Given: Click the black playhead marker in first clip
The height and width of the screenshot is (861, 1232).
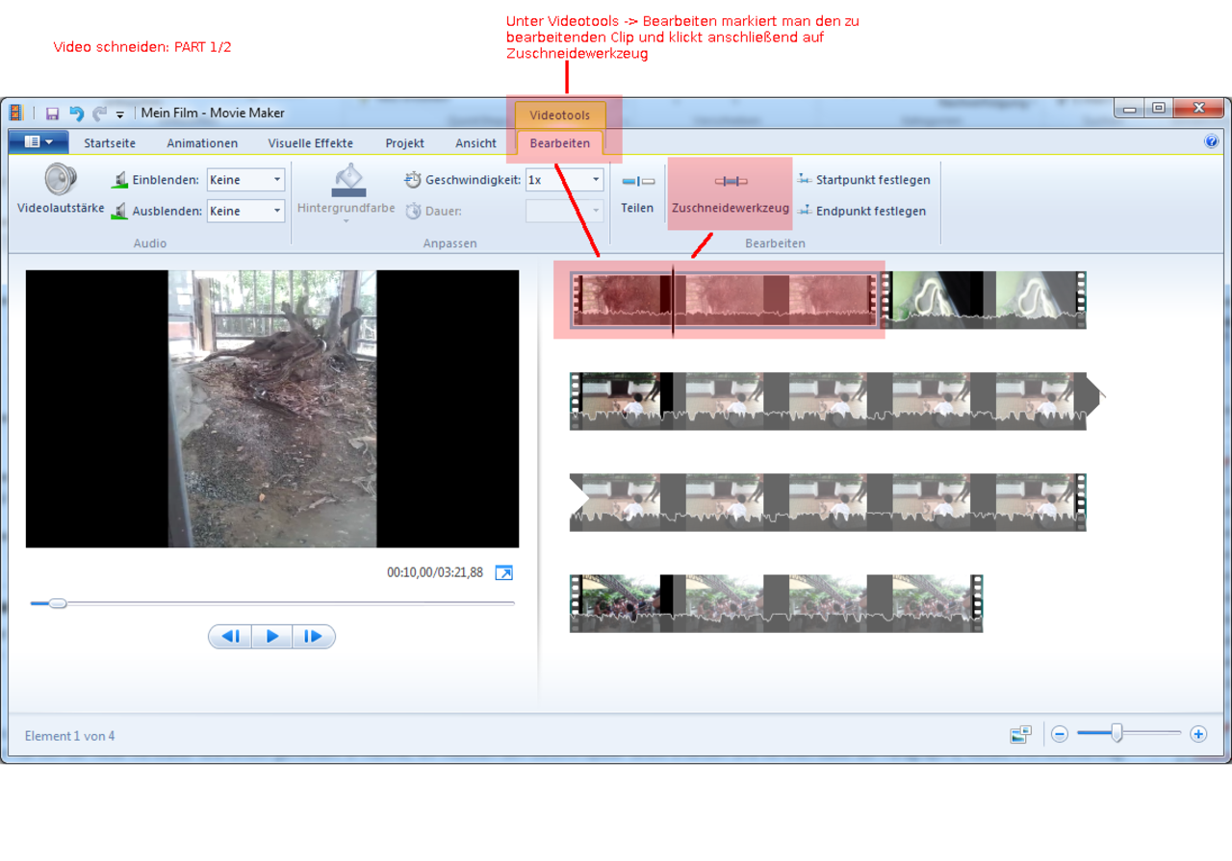Looking at the screenshot, I should (672, 300).
